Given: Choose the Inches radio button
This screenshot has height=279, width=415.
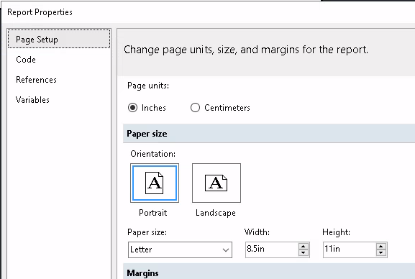Looking at the screenshot, I should pos(132,108).
